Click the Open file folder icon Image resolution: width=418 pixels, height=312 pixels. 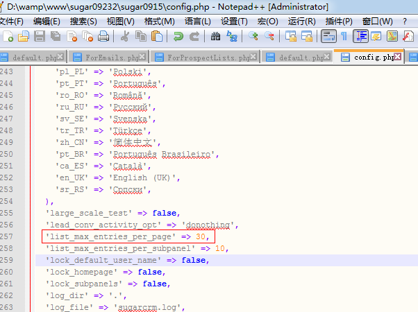pos(24,36)
